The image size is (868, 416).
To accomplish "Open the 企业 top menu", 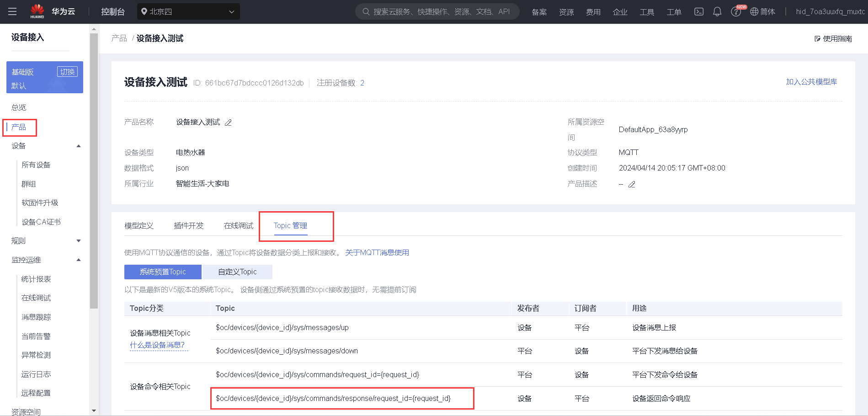I will pyautogui.click(x=620, y=12).
